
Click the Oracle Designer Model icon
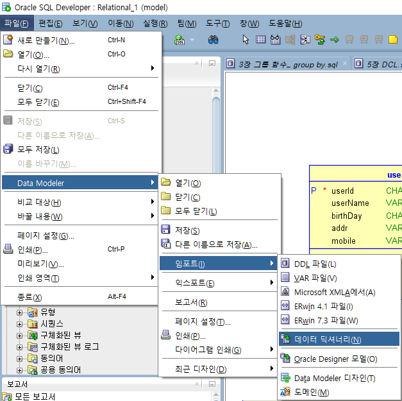click(x=285, y=358)
